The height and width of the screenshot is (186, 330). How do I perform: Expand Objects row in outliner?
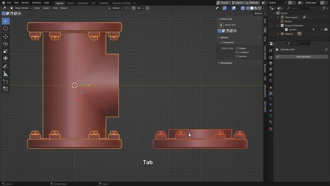[278, 34]
